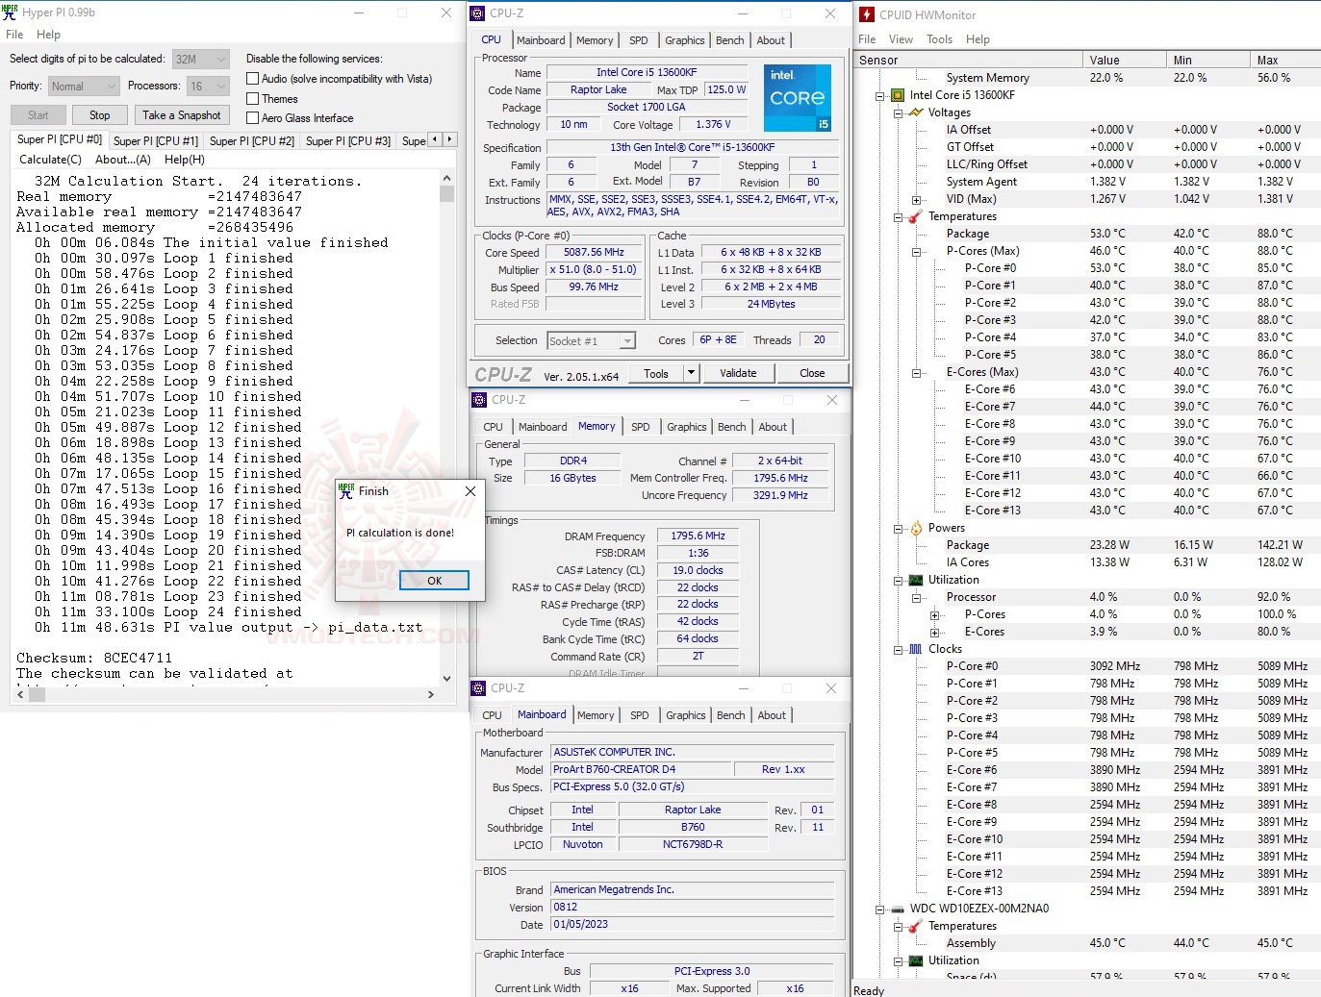Click the thermometer icon for CPU Temperatures
Screen dimensions: 1321x997
pyautogui.click(x=916, y=216)
